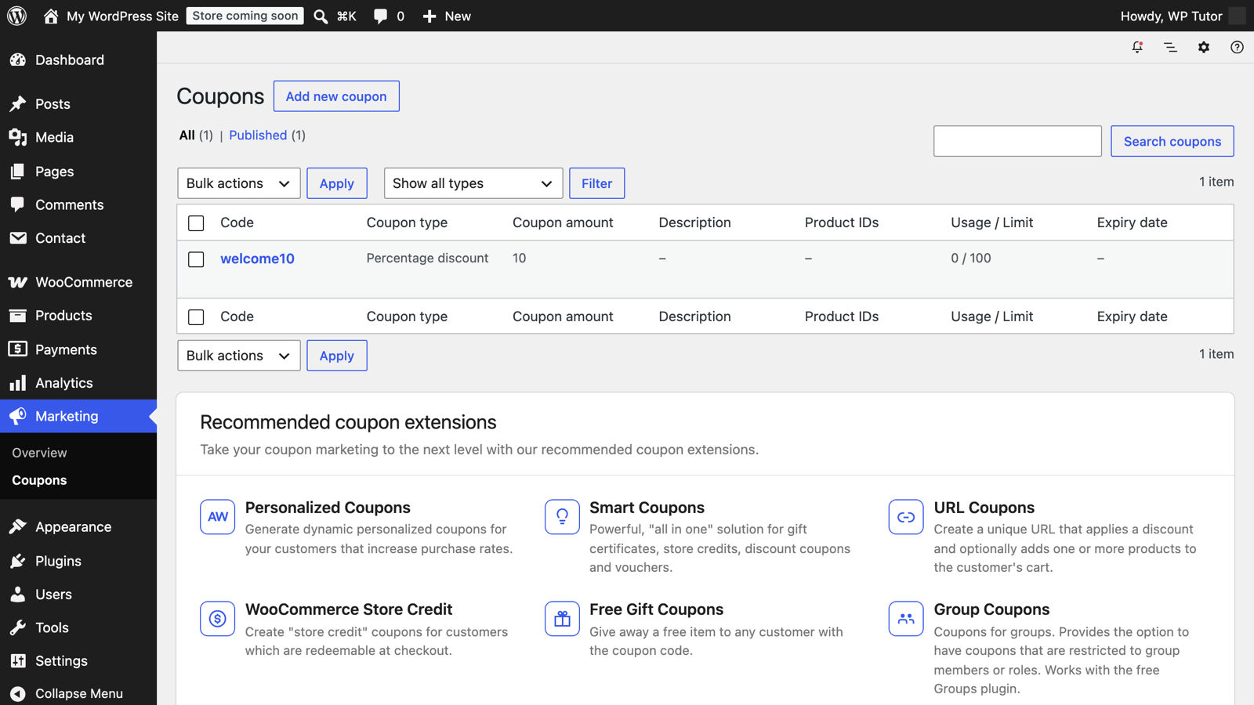Click the Payments dollar icon
Viewport: 1254px width, 705px height.
click(18, 349)
